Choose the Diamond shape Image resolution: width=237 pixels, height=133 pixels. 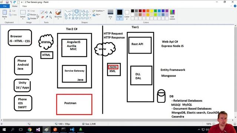(70, 15)
